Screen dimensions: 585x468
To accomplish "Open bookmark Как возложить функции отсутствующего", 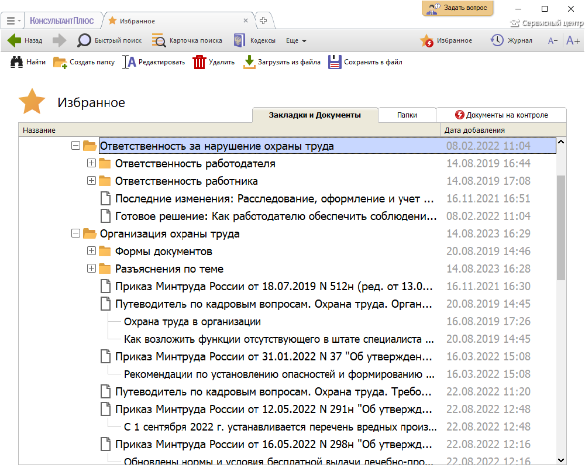I will (278, 339).
